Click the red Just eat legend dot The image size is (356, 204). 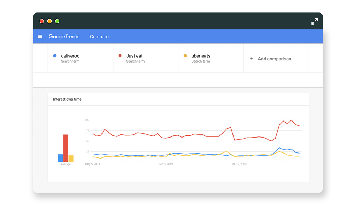click(120, 56)
